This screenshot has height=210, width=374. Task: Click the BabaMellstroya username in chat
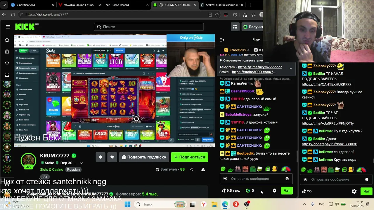pyautogui.click(x=238, y=115)
